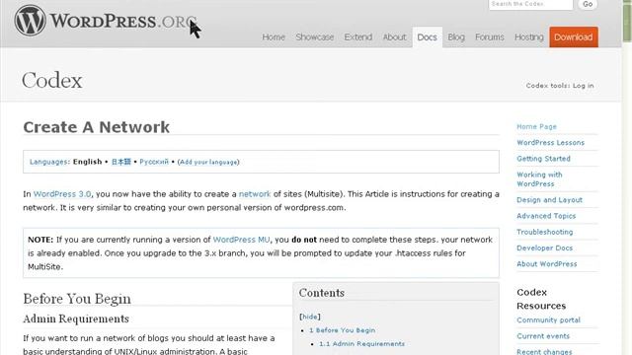Switch to the Japanese language version
This screenshot has height=355, width=632.
pyautogui.click(x=120, y=162)
